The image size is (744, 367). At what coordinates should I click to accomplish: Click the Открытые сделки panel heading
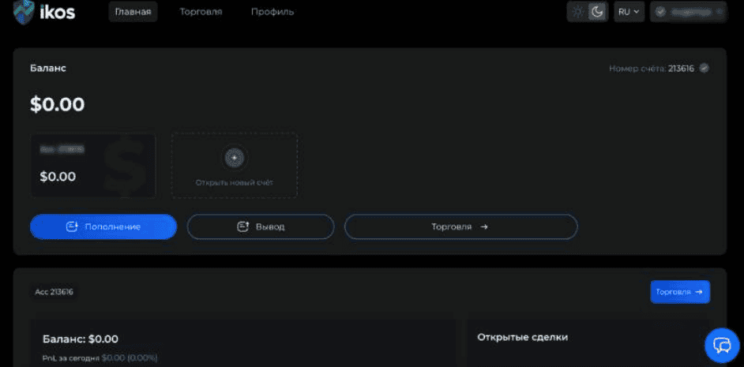pyautogui.click(x=522, y=337)
